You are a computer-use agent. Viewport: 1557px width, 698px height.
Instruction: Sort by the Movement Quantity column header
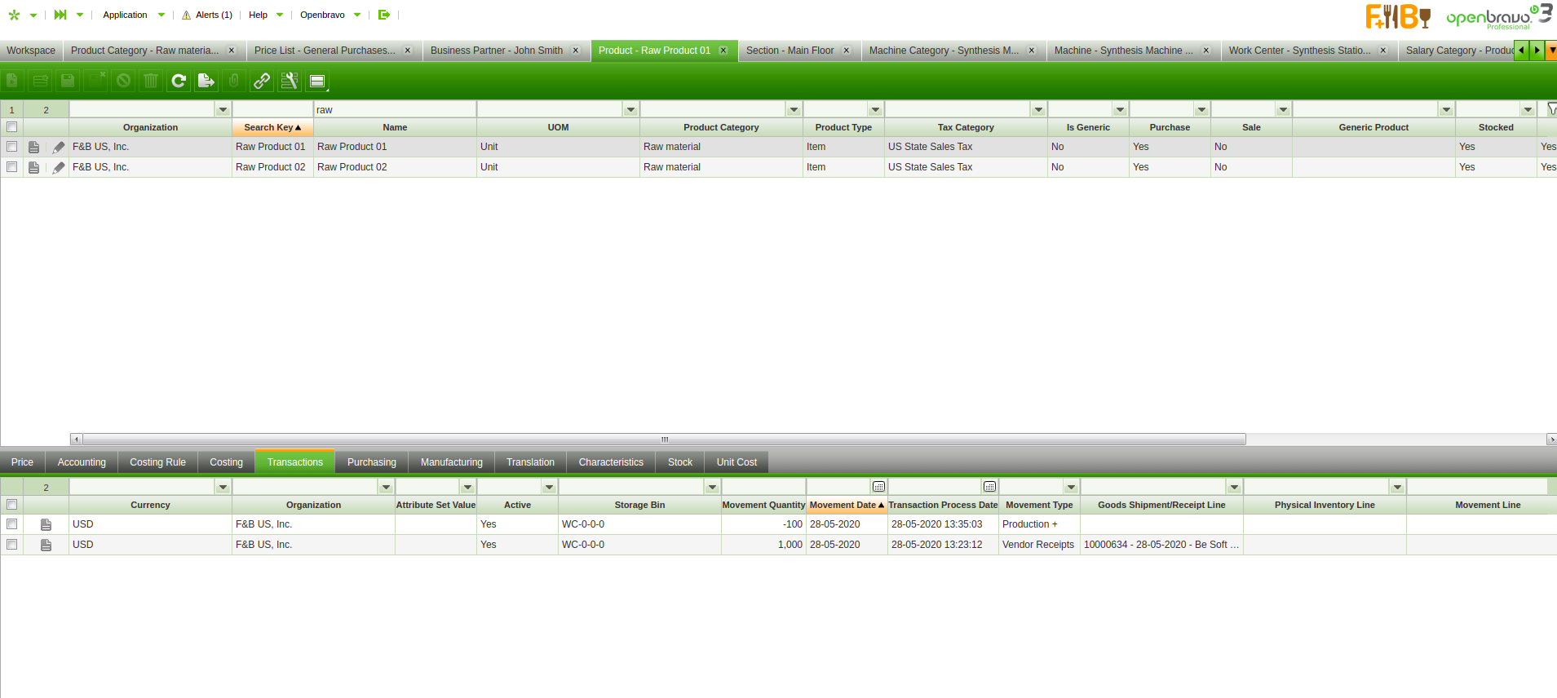point(763,505)
